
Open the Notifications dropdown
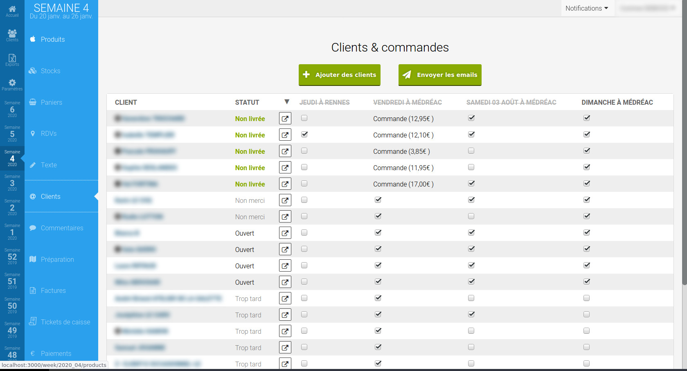[587, 8]
